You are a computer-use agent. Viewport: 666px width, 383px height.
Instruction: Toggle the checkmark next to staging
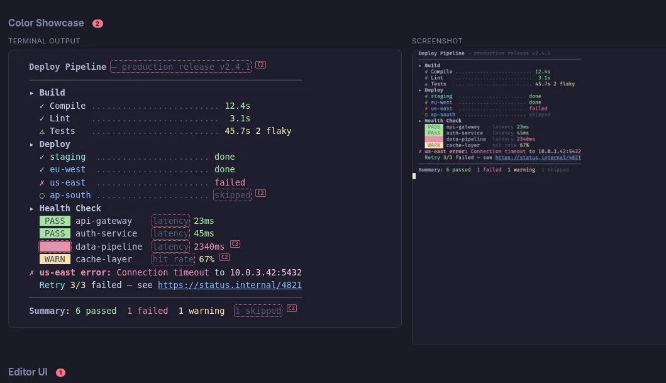[x=42, y=157]
